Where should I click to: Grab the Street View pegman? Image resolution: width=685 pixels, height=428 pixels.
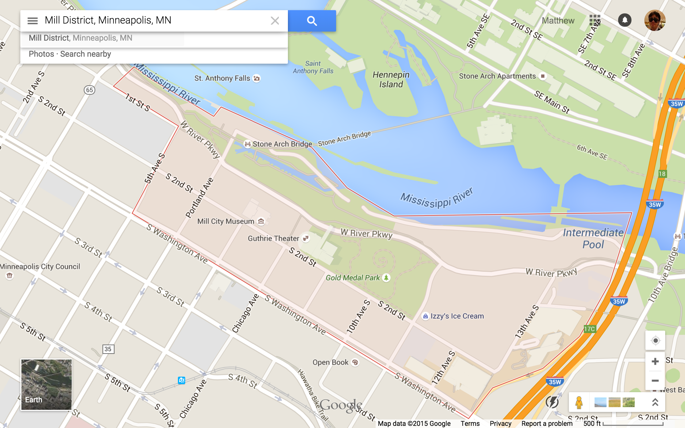579,402
